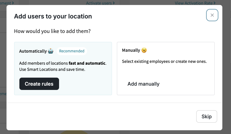Click the robot emoji beside Automatically
Viewport: 231px width, 134px height.
(x=51, y=51)
